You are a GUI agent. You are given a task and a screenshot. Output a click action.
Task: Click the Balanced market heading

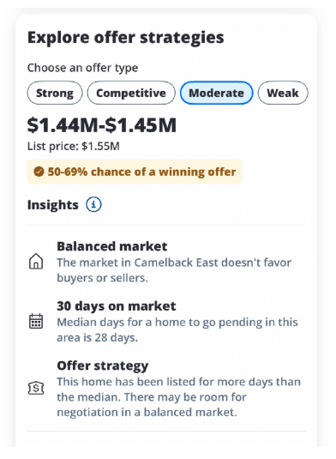(x=112, y=246)
